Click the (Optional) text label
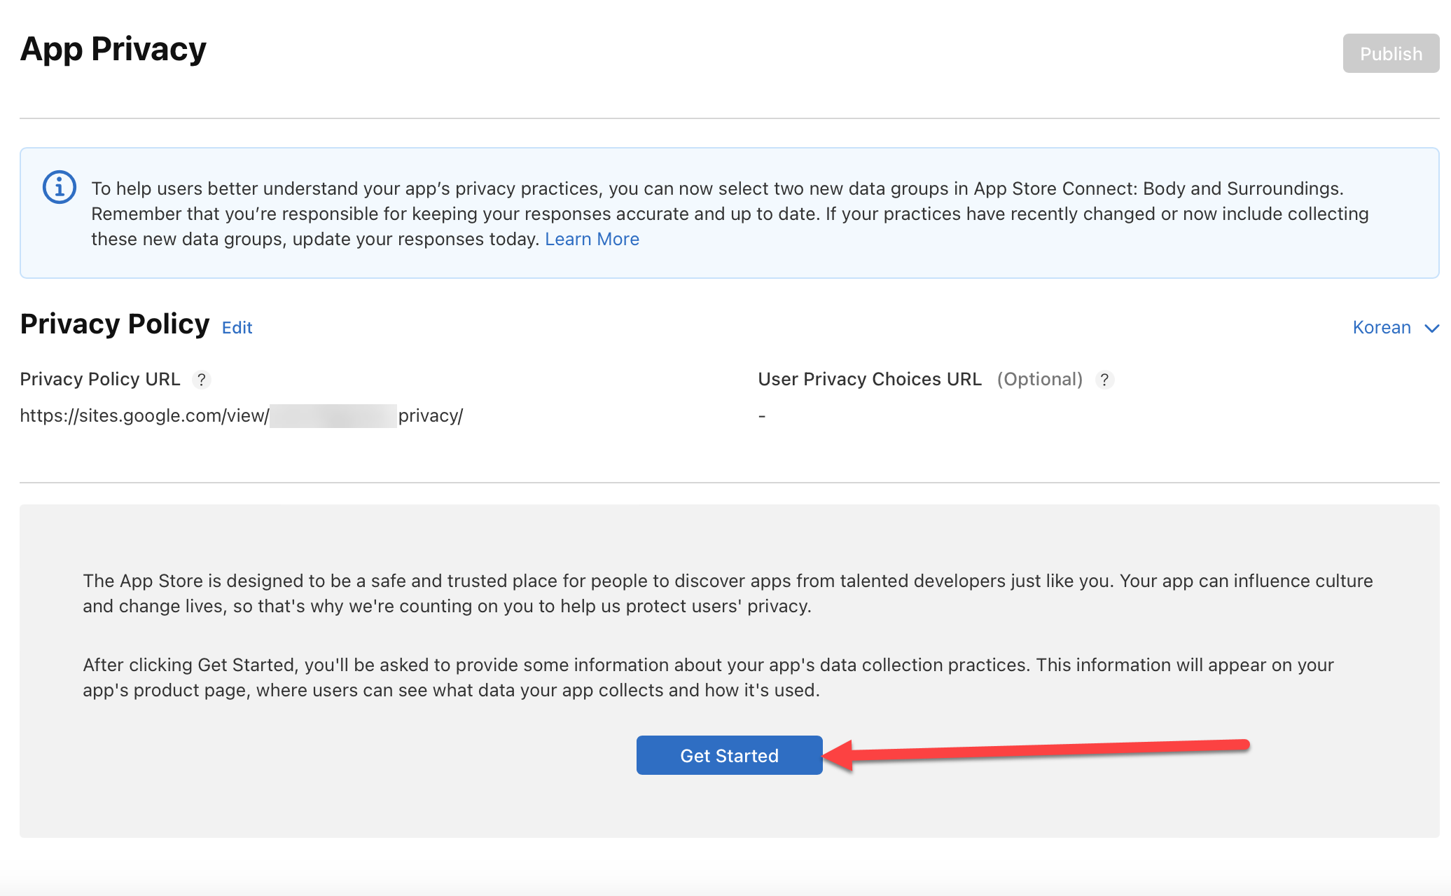This screenshot has width=1451, height=896. pos(1039,379)
